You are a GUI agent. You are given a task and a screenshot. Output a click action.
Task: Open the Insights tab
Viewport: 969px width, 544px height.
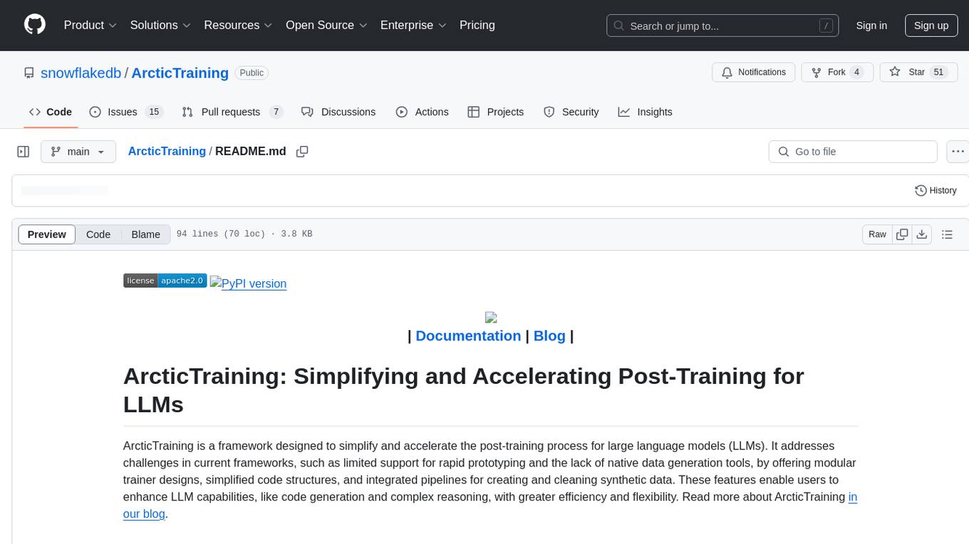coord(645,112)
